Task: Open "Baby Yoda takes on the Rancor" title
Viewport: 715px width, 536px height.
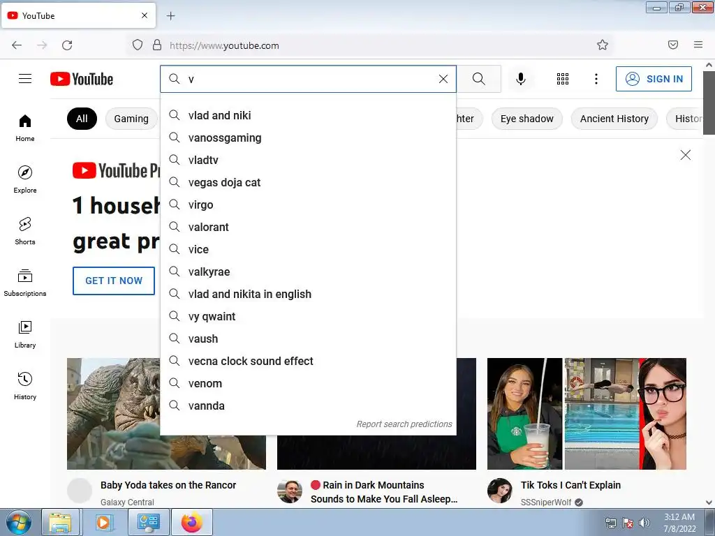Action: point(168,485)
